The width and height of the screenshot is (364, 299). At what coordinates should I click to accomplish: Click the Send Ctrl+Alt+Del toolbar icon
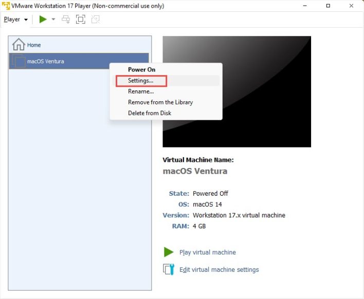coord(66,19)
